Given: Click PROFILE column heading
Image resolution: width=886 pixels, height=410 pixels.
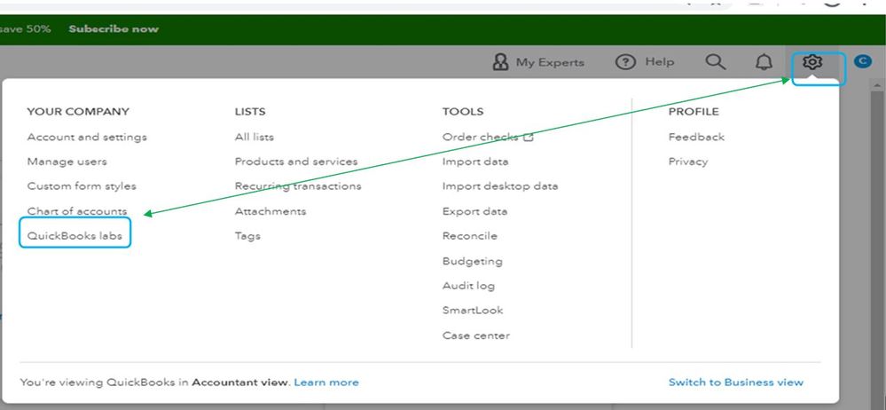Looking at the screenshot, I should (x=694, y=112).
